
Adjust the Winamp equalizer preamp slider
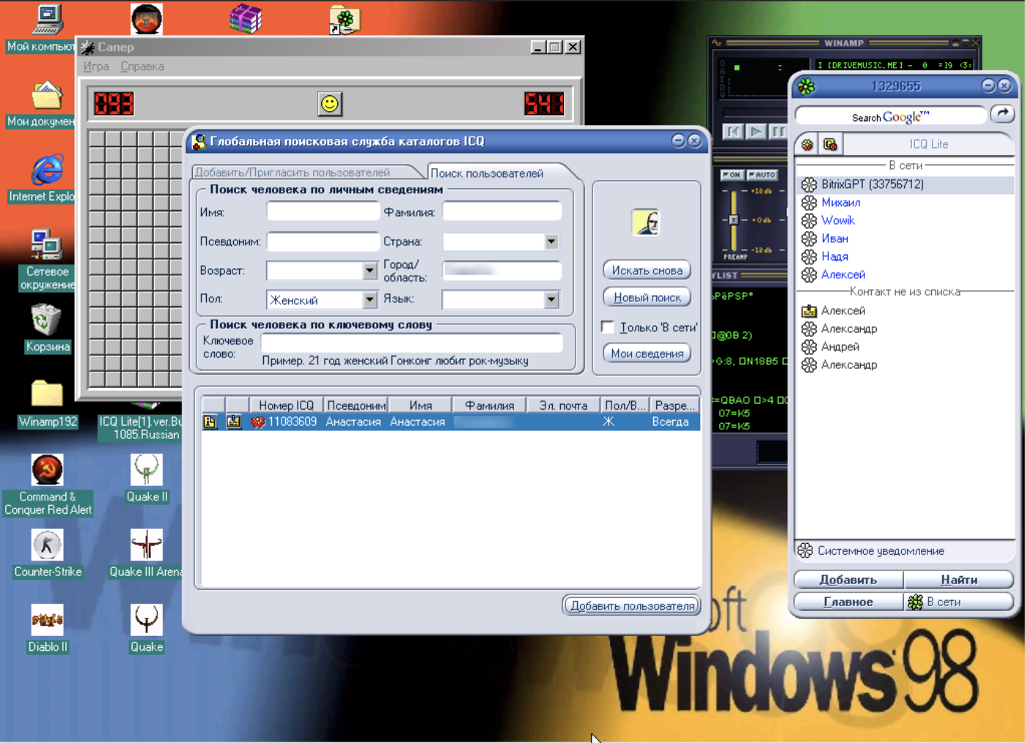click(733, 220)
